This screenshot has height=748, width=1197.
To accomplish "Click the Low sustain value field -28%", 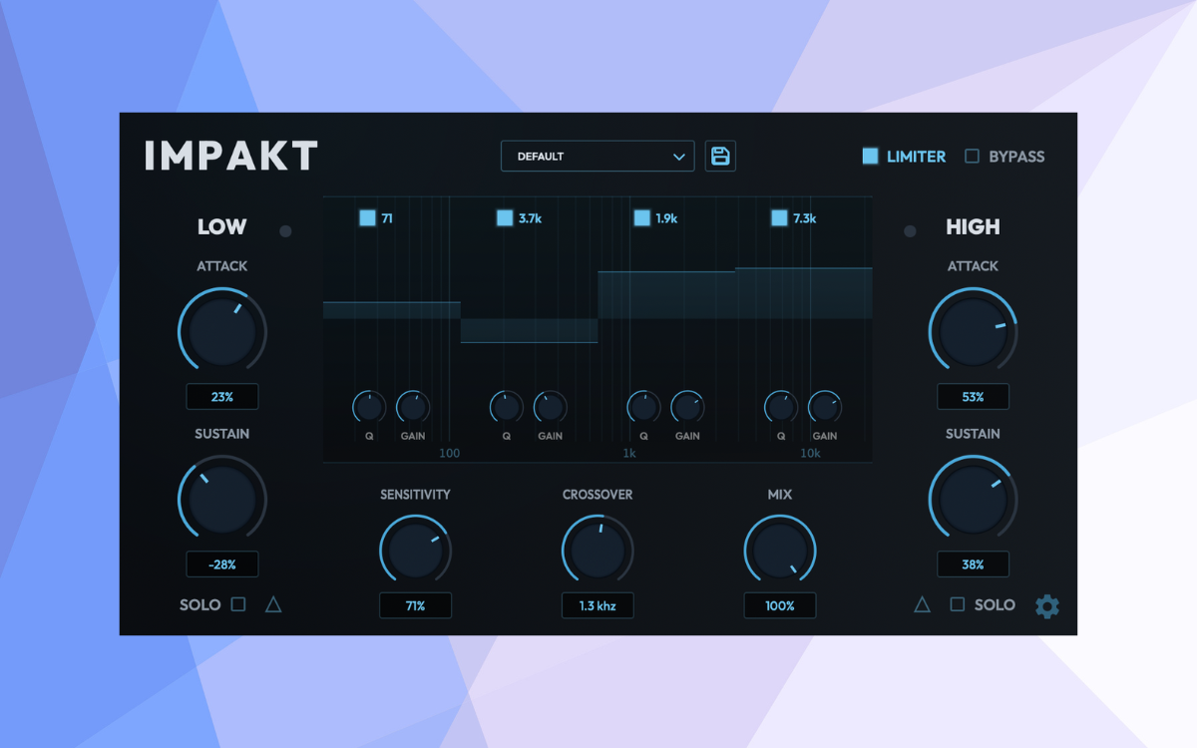I will pos(222,564).
